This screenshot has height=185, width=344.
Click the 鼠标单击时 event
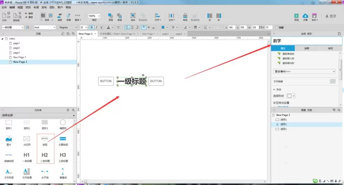(288, 54)
